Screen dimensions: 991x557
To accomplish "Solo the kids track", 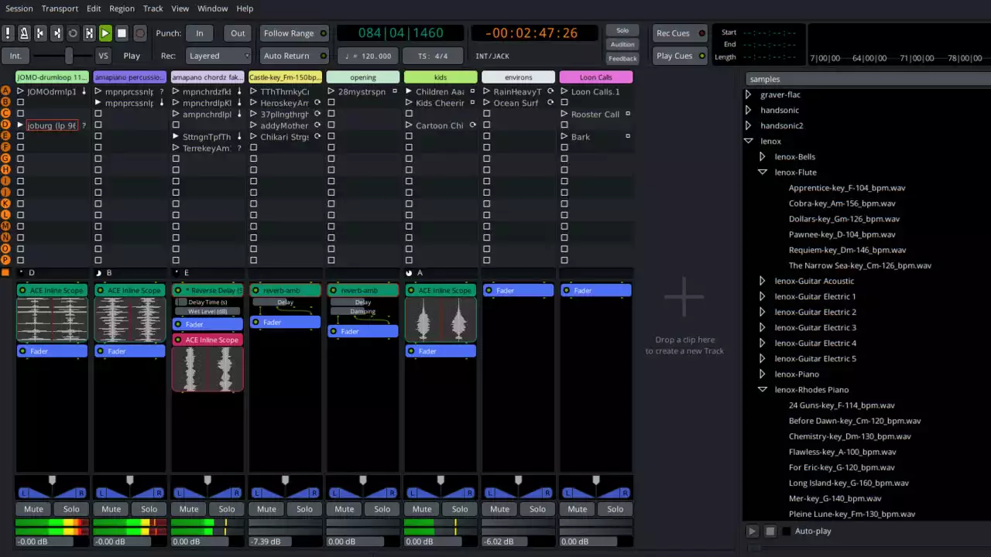I will click(460, 509).
